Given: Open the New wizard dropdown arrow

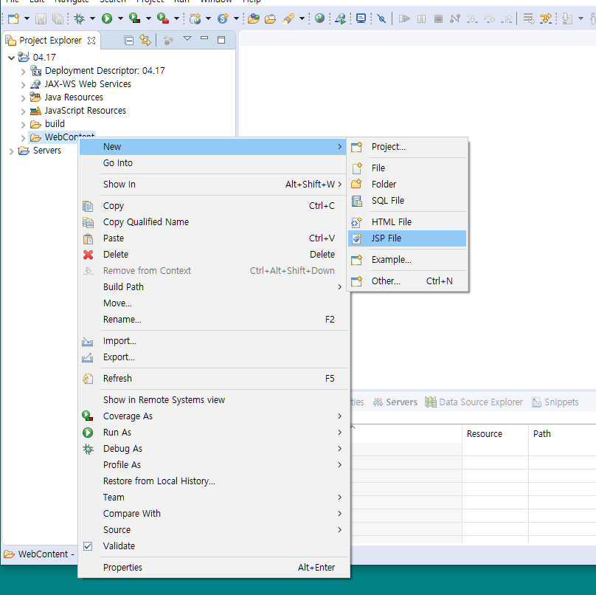Looking at the screenshot, I should pyautogui.click(x=27, y=18).
